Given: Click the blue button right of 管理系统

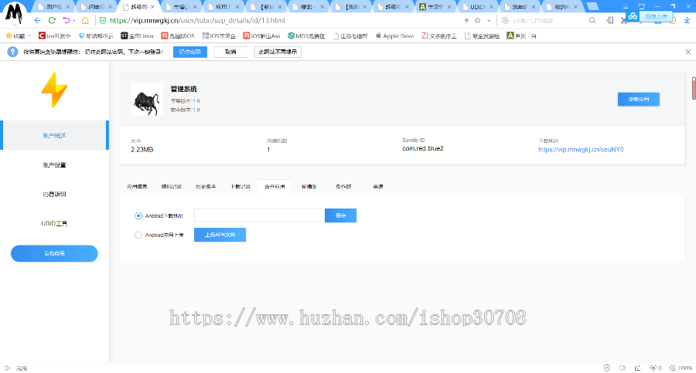Looking at the screenshot, I should click(638, 99).
